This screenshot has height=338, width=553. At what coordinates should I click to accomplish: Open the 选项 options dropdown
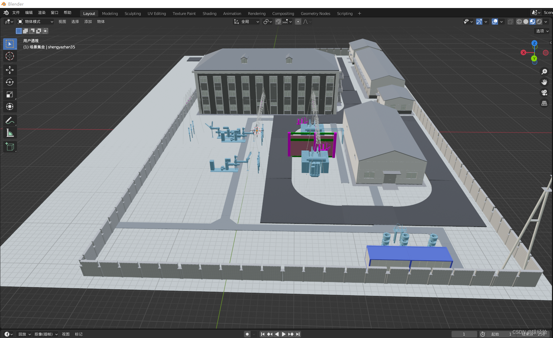tap(542, 31)
